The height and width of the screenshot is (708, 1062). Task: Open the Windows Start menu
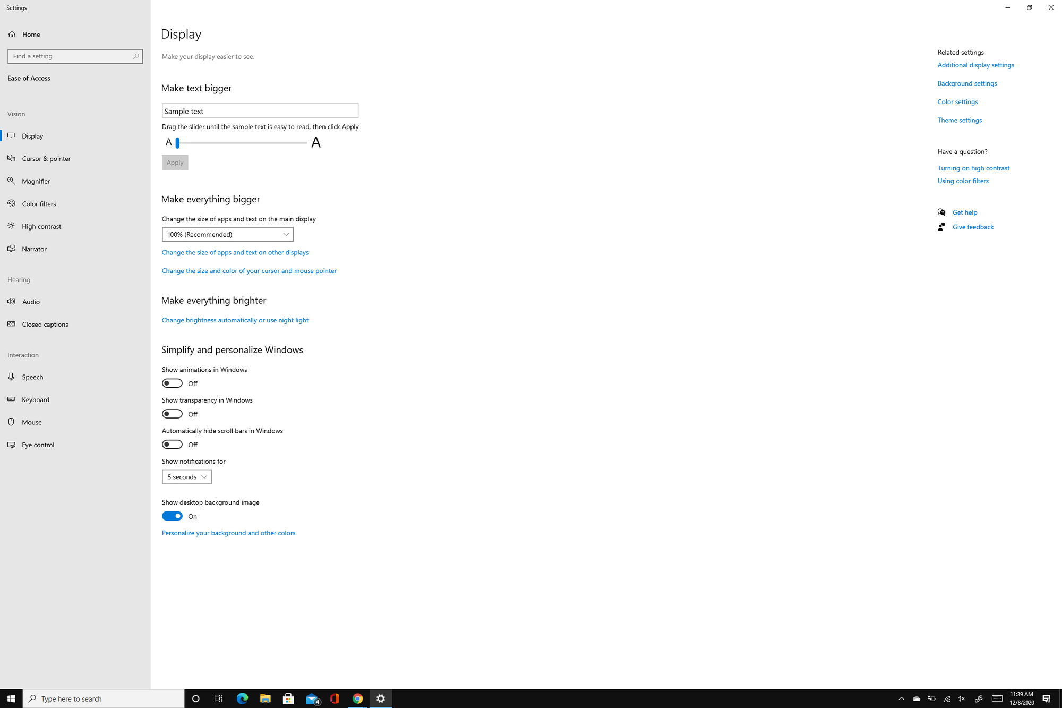coord(11,698)
